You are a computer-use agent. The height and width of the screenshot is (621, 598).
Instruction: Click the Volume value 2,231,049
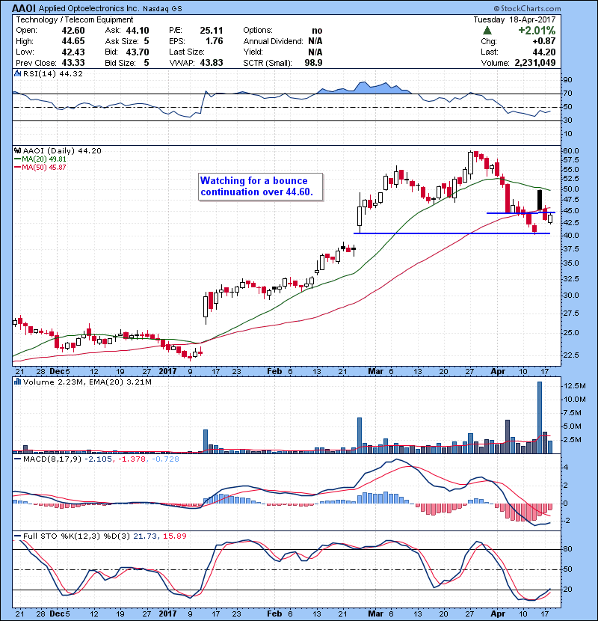click(535, 63)
